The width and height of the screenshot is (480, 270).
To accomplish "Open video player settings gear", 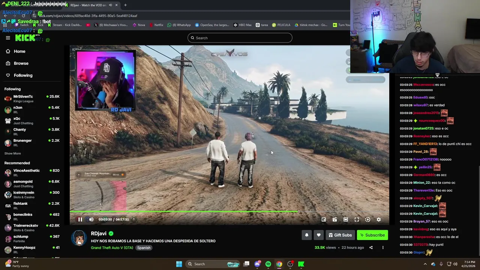I will pyautogui.click(x=379, y=220).
